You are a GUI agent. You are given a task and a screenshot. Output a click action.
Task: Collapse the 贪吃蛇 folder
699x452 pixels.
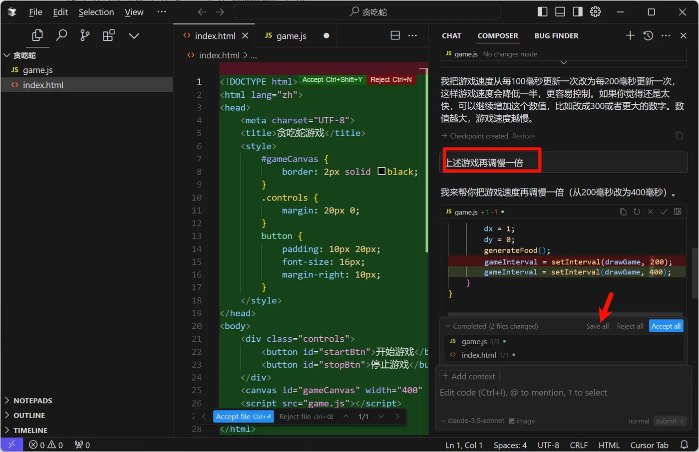7,55
